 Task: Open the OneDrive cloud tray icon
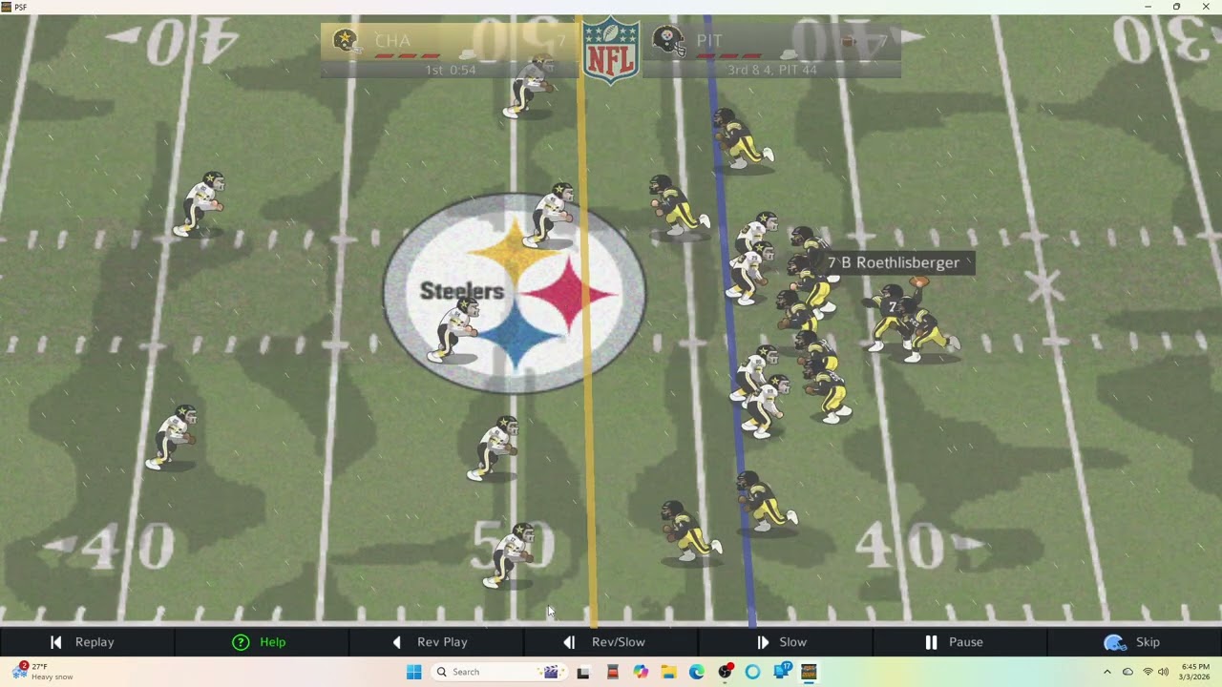1127,672
